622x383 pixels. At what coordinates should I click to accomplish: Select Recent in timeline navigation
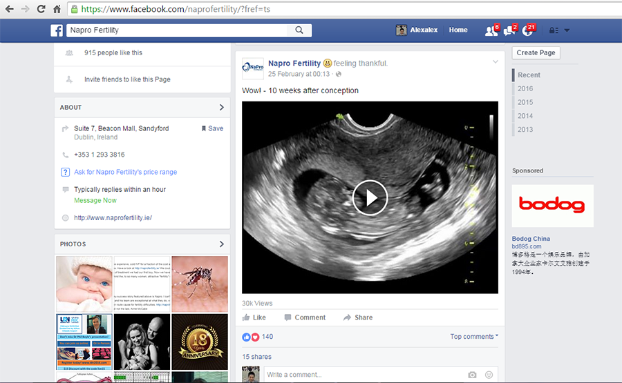(x=529, y=75)
